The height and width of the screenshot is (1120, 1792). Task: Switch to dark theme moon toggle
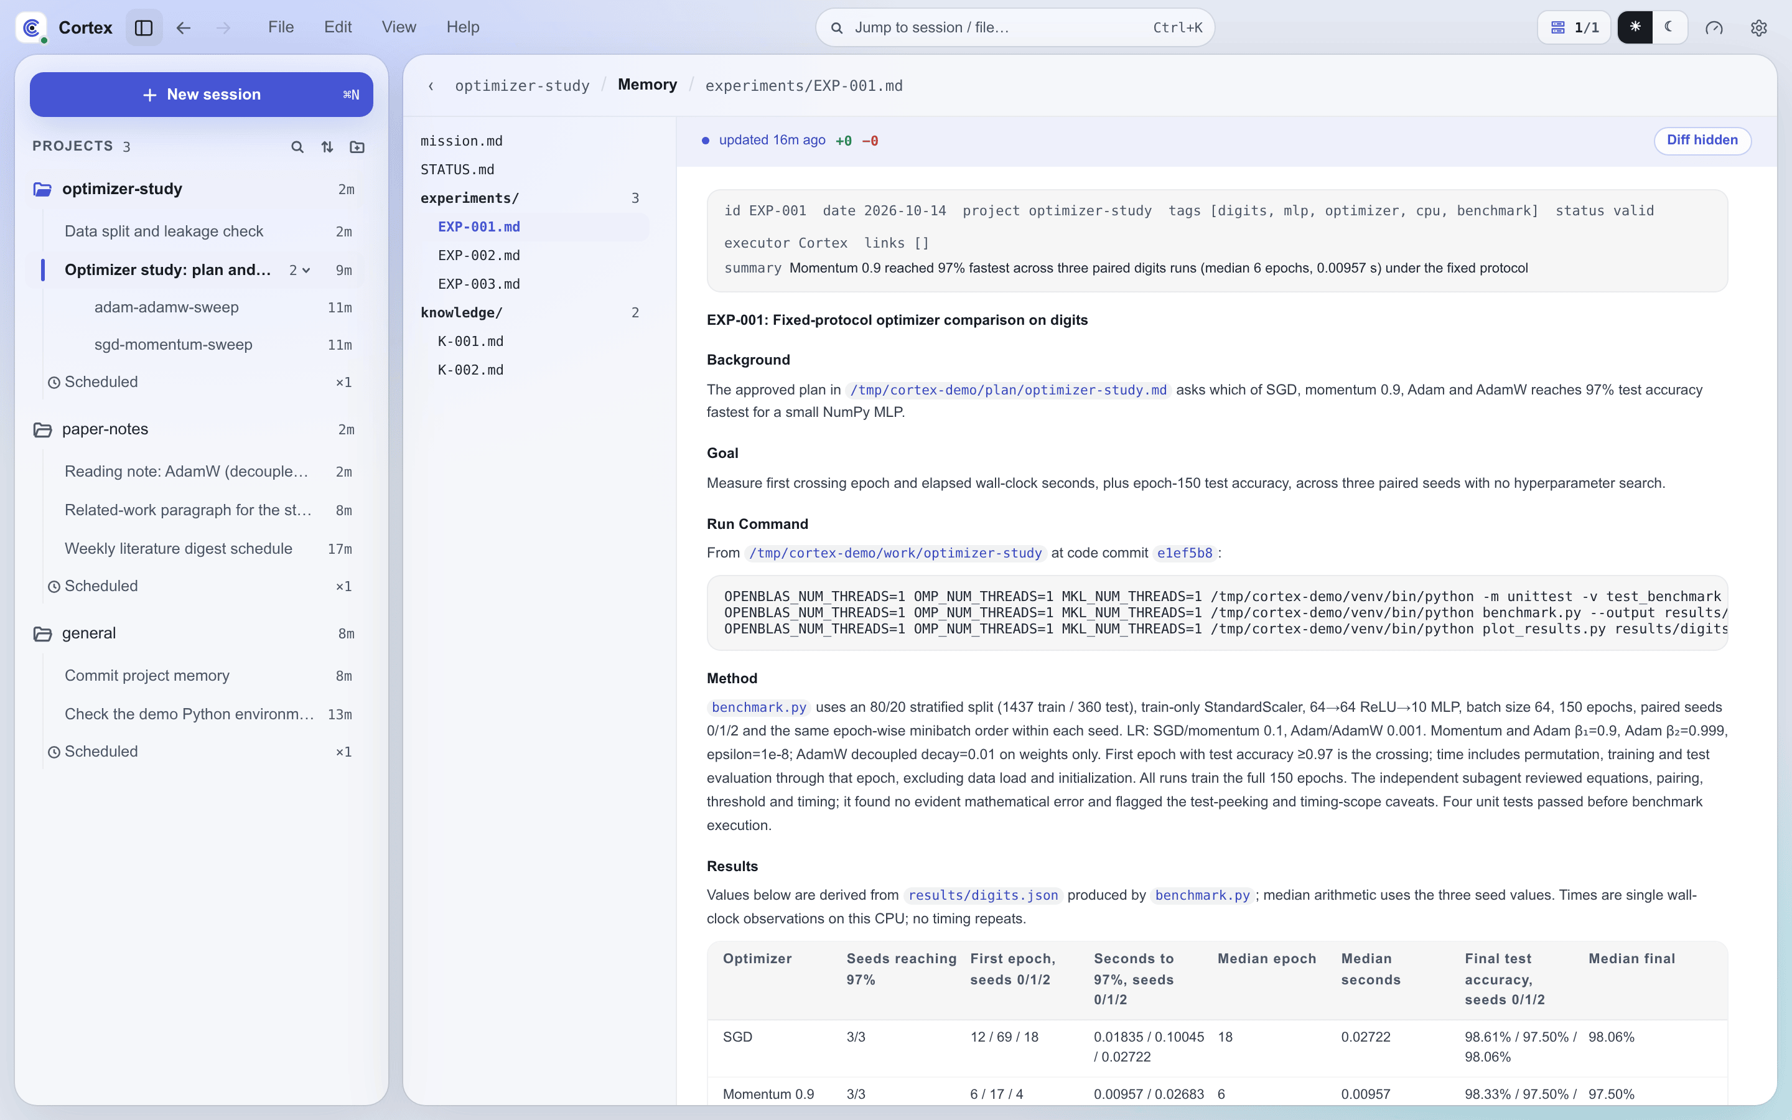pos(1669,27)
